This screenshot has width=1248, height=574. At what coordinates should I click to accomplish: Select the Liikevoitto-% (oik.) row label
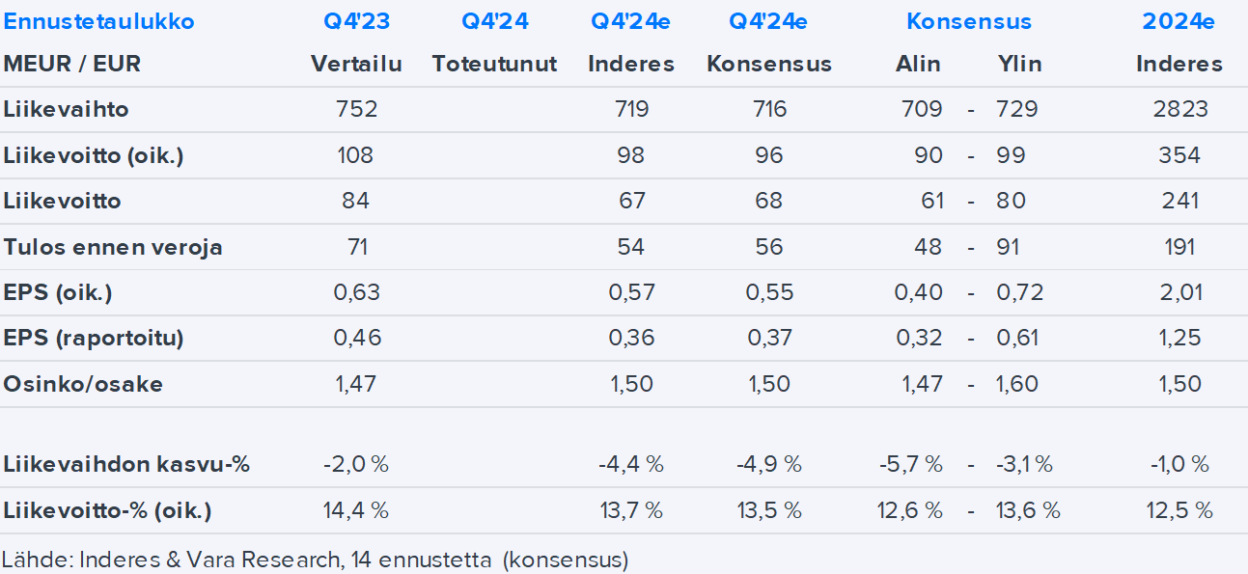coord(107,510)
